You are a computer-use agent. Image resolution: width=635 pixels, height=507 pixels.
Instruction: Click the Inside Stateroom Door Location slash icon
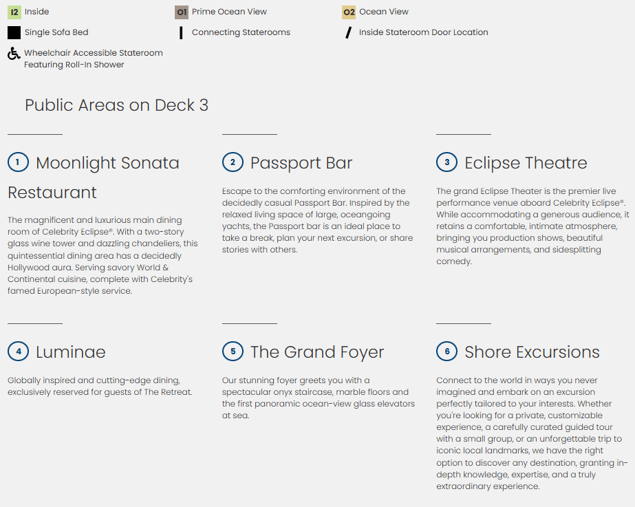point(349,32)
